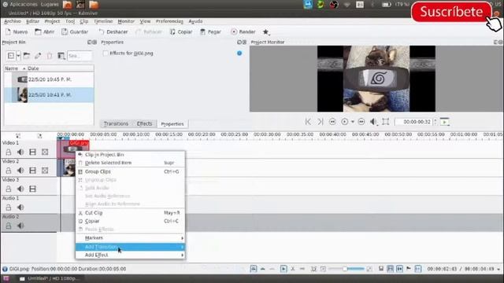Click rewind button in Project Monitor
The height and width of the screenshot is (283, 504).
coord(332,122)
